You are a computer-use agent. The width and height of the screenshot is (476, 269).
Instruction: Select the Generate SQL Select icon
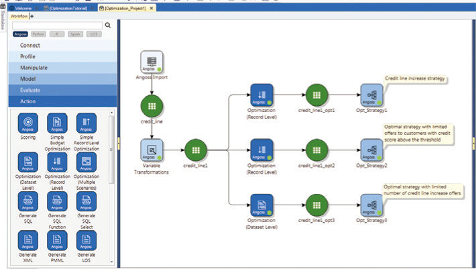pyautogui.click(x=86, y=201)
